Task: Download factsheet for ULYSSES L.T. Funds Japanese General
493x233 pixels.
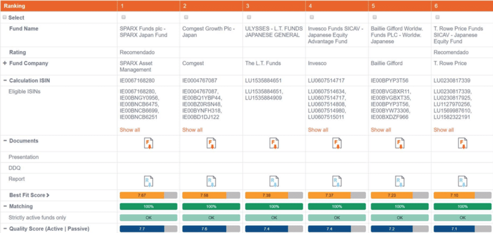Action: coord(274,143)
